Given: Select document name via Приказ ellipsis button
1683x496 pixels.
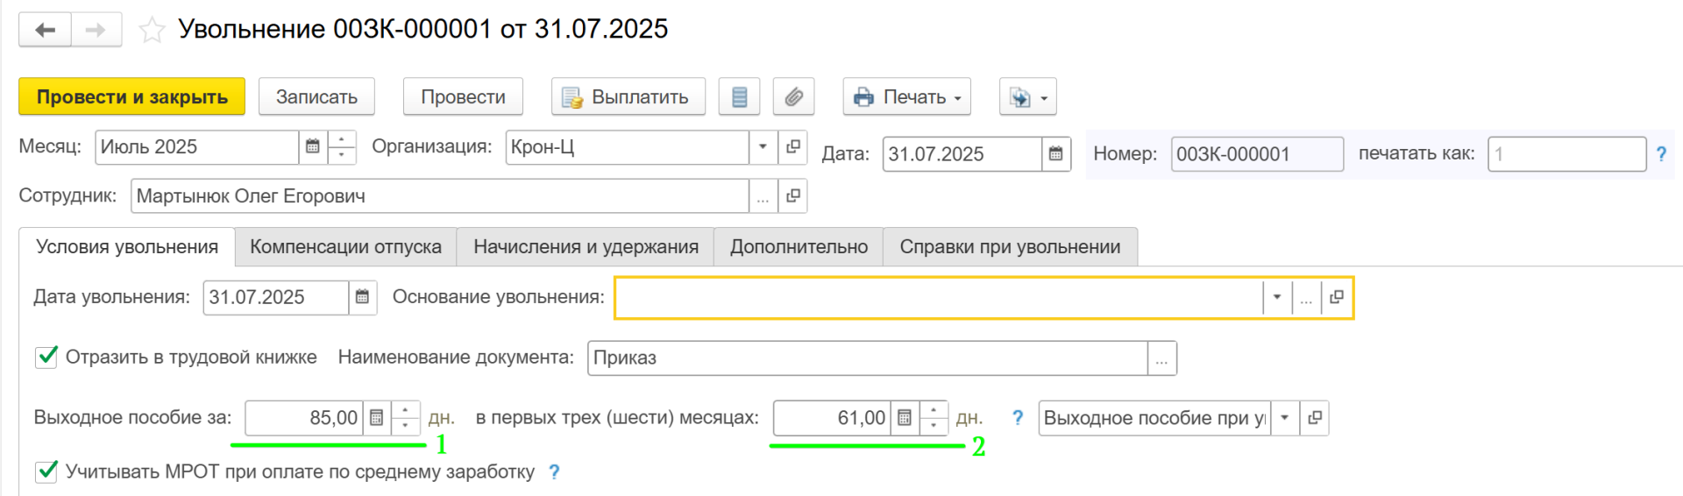Looking at the screenshot, I should tap(1161, 358).
